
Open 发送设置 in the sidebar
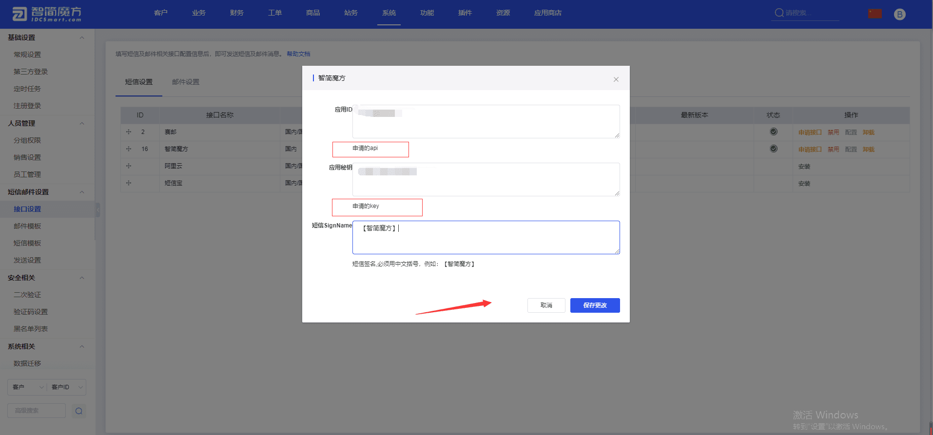tap(27, 260)
